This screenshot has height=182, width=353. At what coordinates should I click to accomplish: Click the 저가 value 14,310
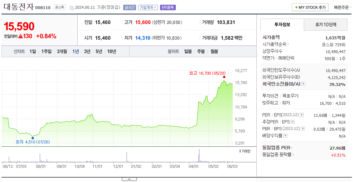click(143, 38)
